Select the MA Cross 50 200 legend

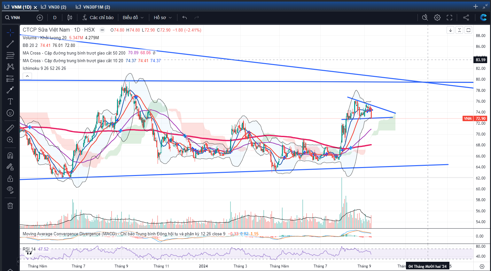tap(74, 53)
